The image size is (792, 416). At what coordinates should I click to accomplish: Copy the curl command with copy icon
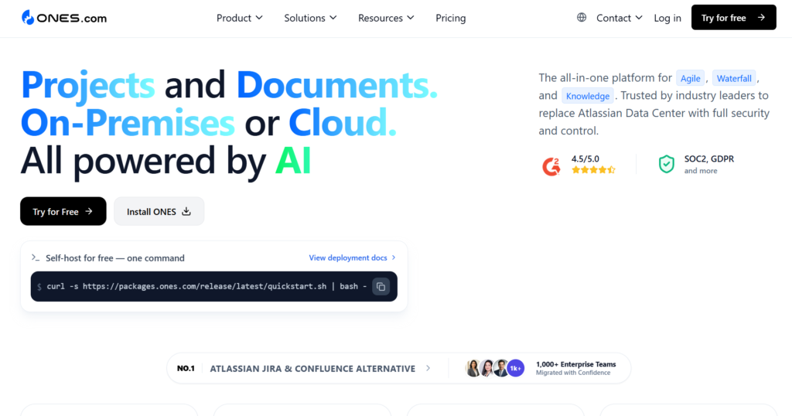pyautogui.click(x=381, y=287)
